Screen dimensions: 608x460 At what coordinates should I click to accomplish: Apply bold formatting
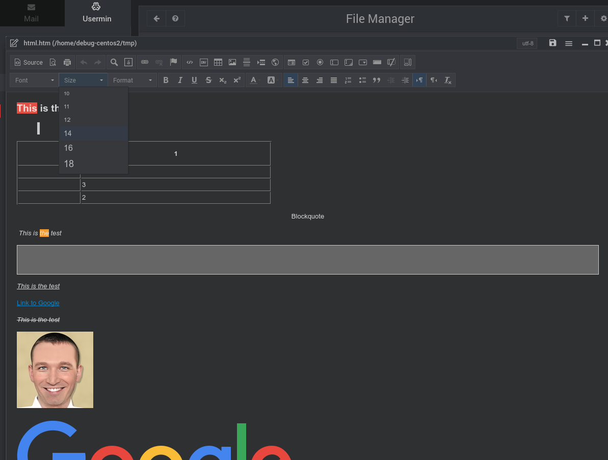pos(166,80)
